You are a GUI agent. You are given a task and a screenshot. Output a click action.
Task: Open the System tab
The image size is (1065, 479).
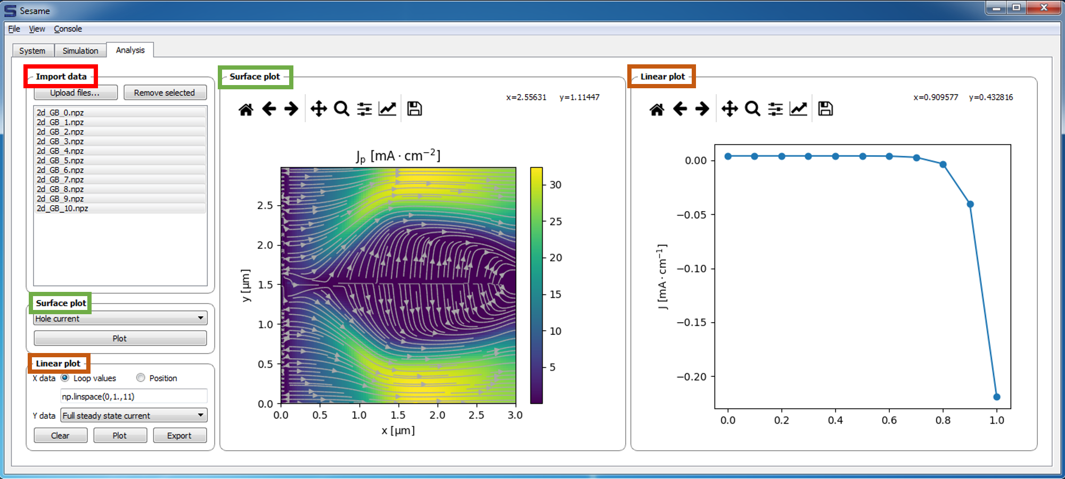(x=32, y=51)
